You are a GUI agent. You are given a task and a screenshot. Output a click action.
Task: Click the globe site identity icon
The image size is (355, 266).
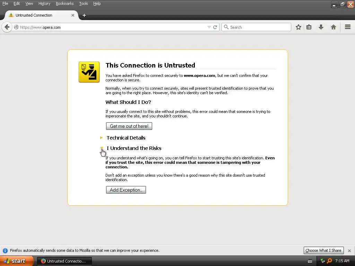(x=16, y=27)
